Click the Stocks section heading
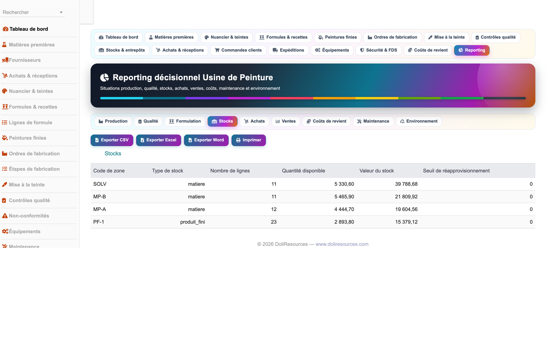The width and height of the screenshot is (547, 338). point(113,154)
